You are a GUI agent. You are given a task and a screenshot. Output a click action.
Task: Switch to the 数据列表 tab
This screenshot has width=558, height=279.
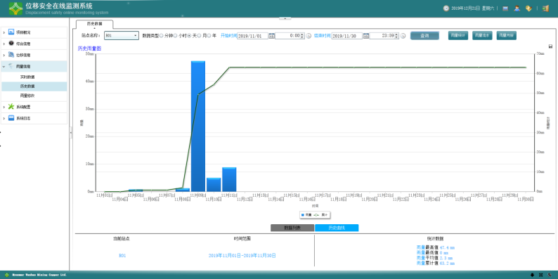coord(292,228)
